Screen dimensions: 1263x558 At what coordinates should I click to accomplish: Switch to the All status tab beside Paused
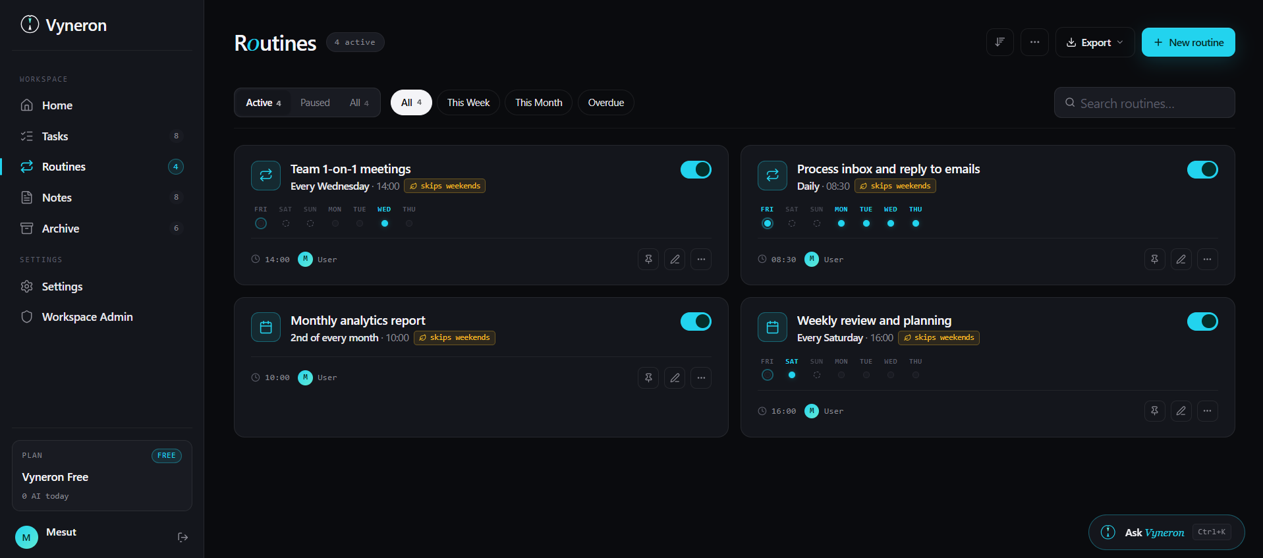[x=359, y=103]
